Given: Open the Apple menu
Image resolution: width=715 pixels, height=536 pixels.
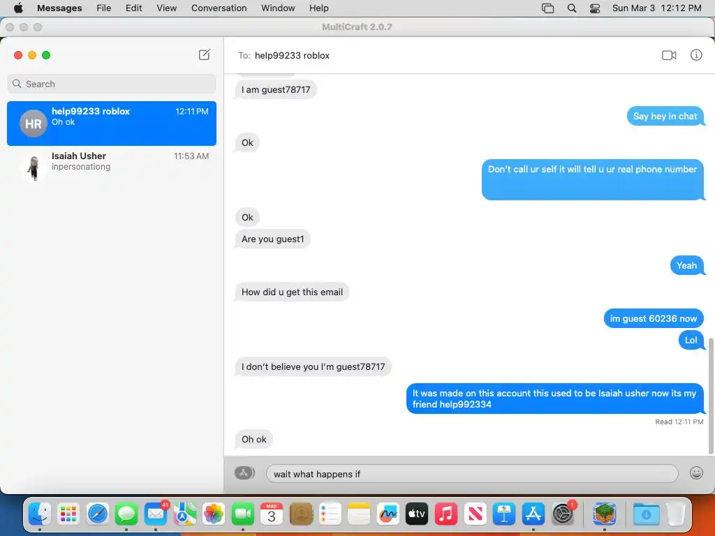Looking at the screenshot, I should (18, 8).
